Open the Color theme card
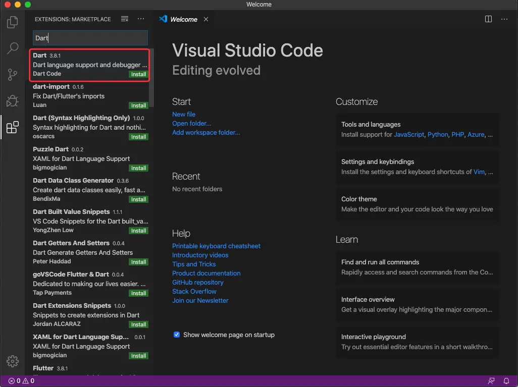The width and height of the screenshot is (518, 387). coord(418,204)
